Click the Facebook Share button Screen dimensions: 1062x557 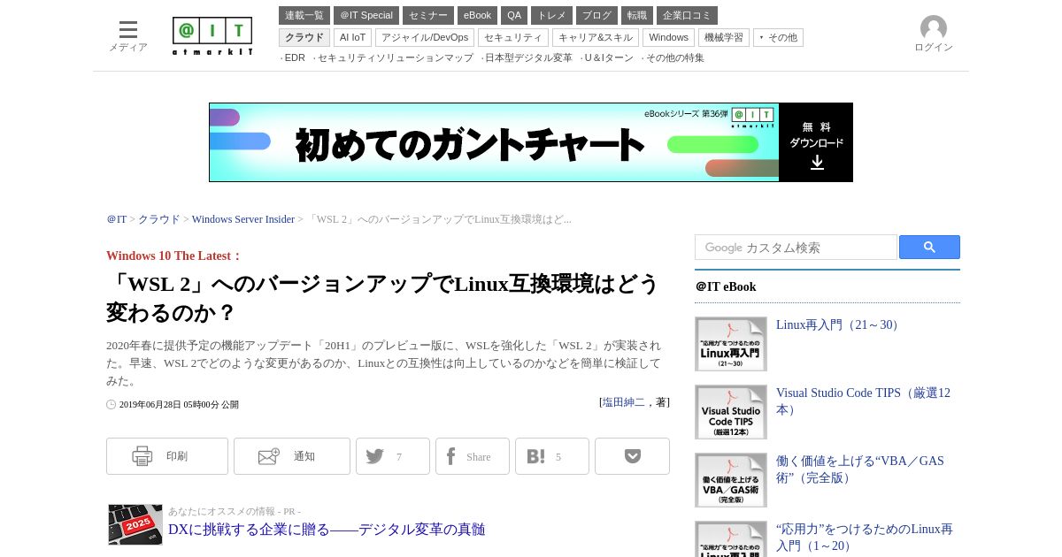coord(473,456)
